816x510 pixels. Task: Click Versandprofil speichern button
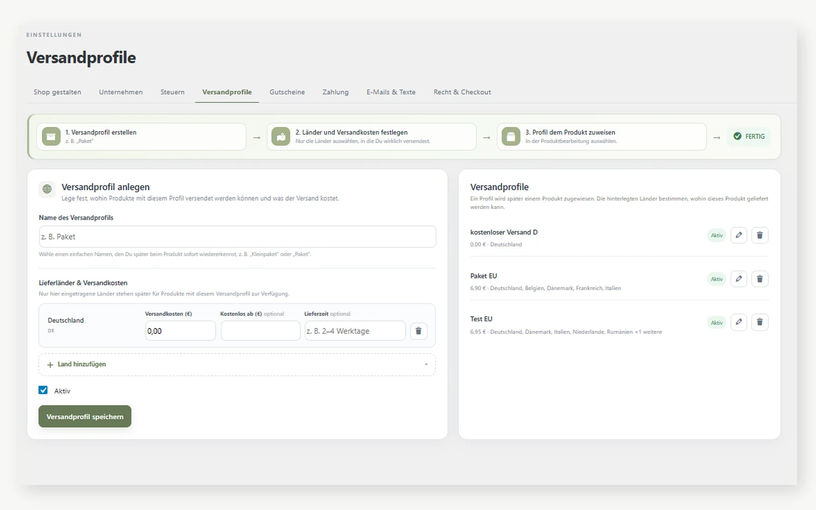85,416
